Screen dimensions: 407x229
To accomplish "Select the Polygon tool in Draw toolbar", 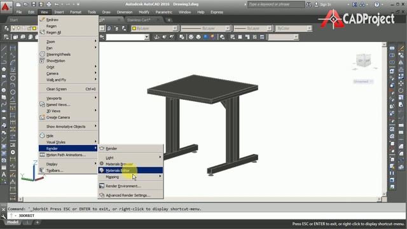I will tap(4, 69).
